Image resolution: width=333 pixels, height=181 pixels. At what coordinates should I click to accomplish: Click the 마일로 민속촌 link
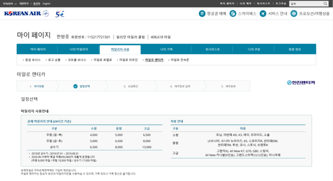180,60
